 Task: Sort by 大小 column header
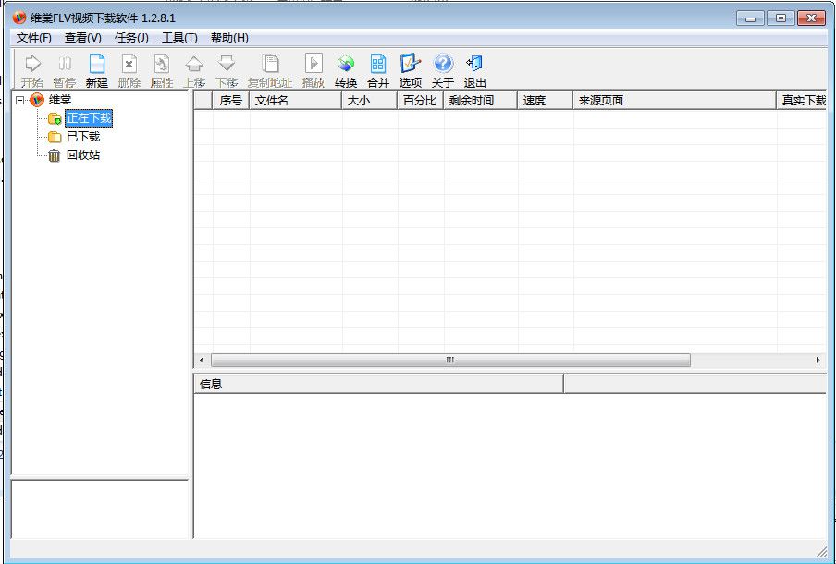[370, 100]
